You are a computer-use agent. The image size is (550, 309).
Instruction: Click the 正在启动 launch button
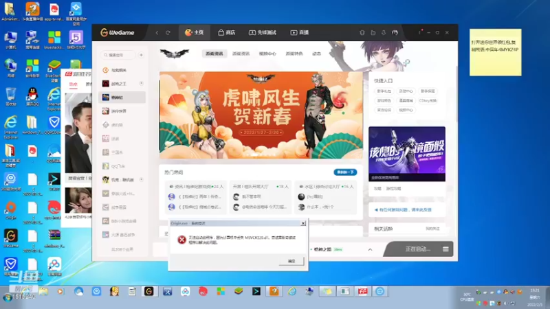point(417,249)
